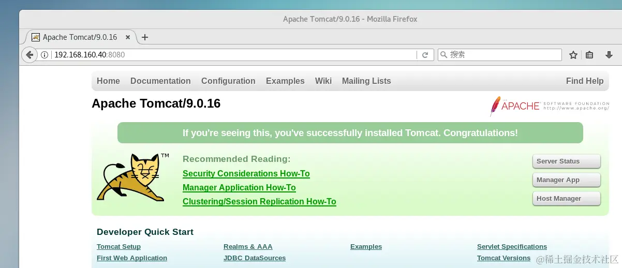Open the Wiki navigation item

(323, 81)
